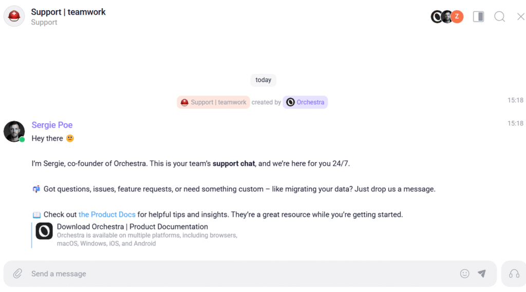
Task: Click the red helmet Support chat avatar
Action: (14, 16)
